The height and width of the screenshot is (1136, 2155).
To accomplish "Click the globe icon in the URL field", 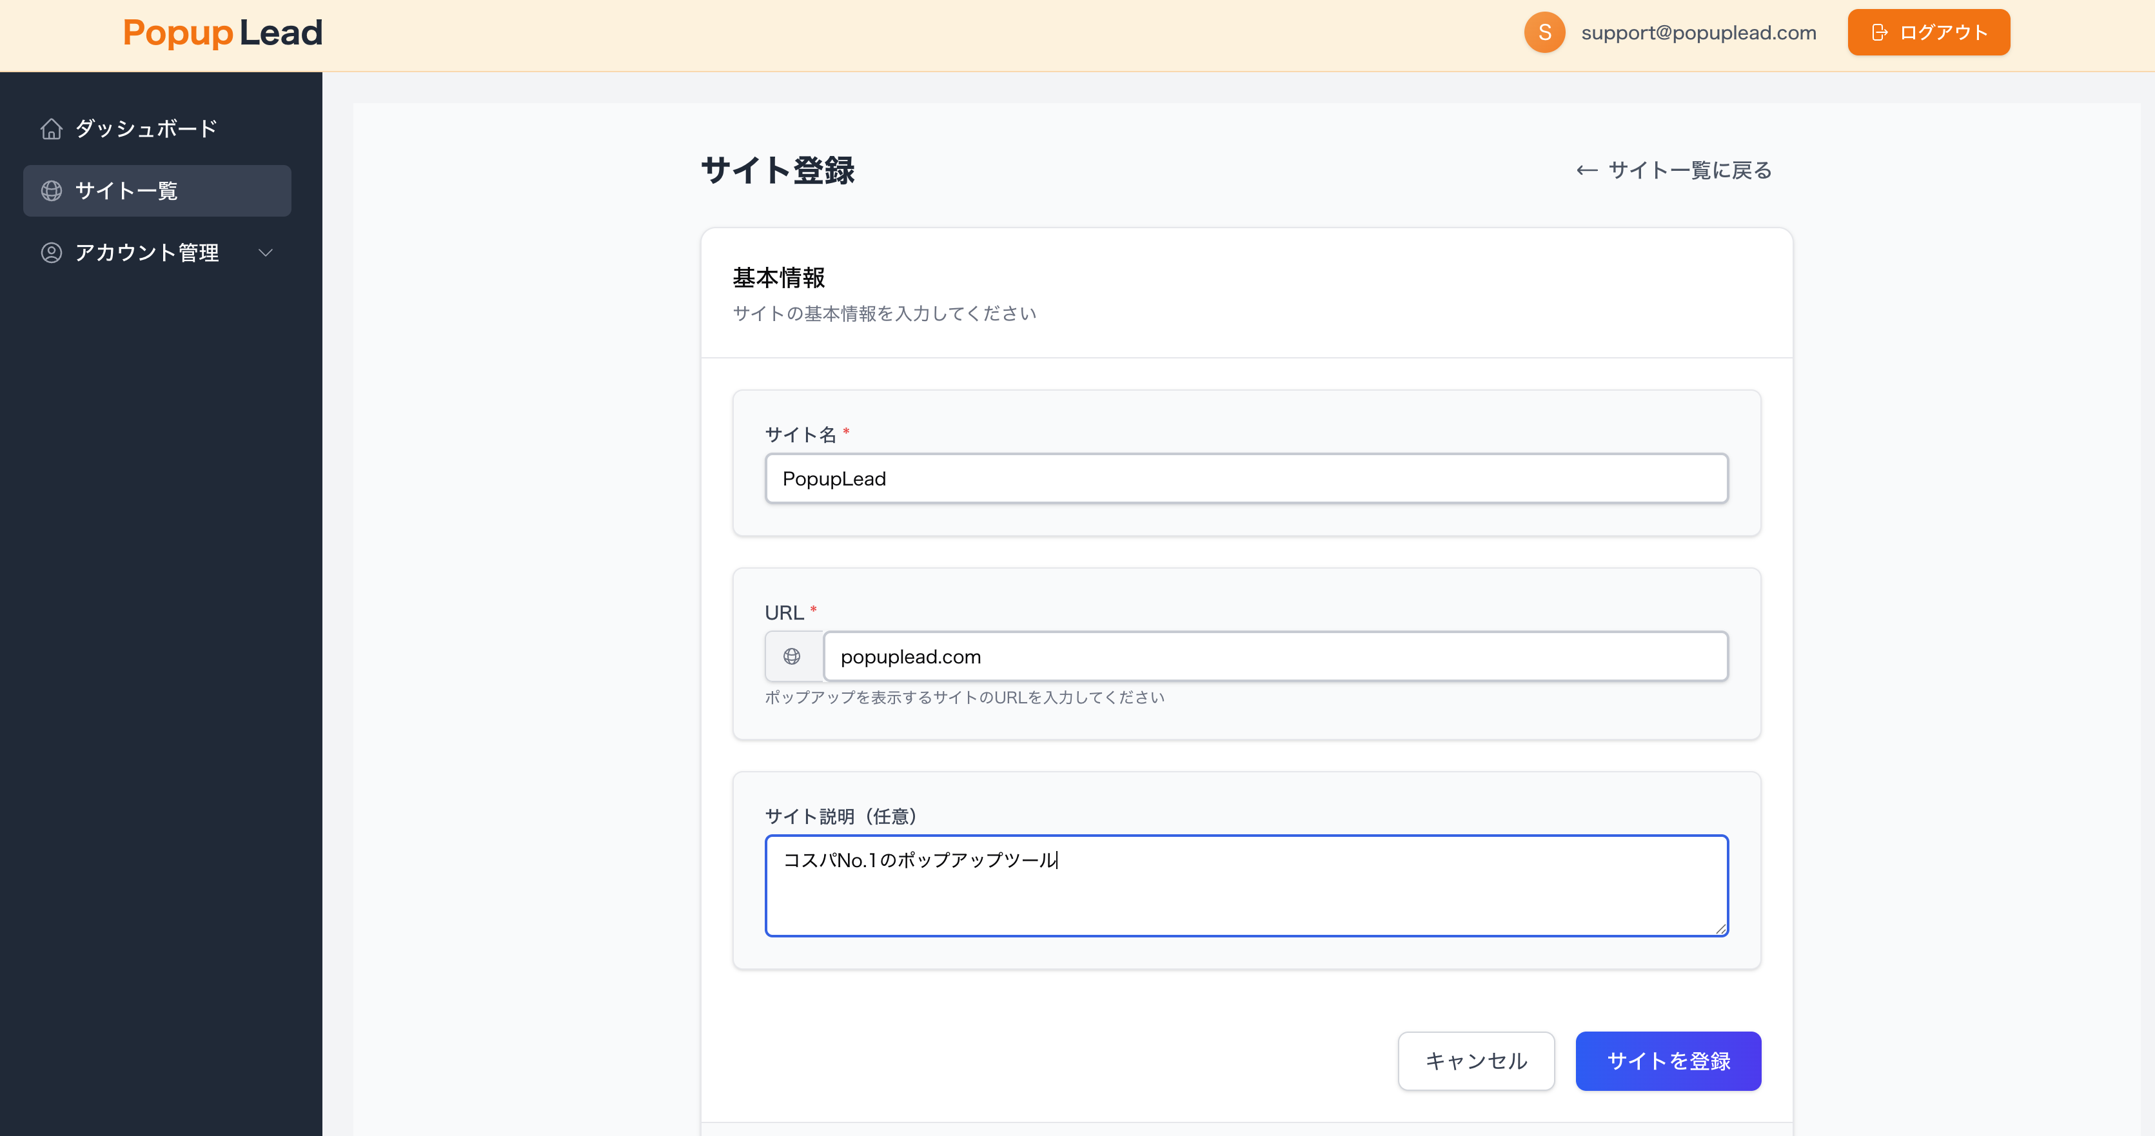I will coord(793,656).
